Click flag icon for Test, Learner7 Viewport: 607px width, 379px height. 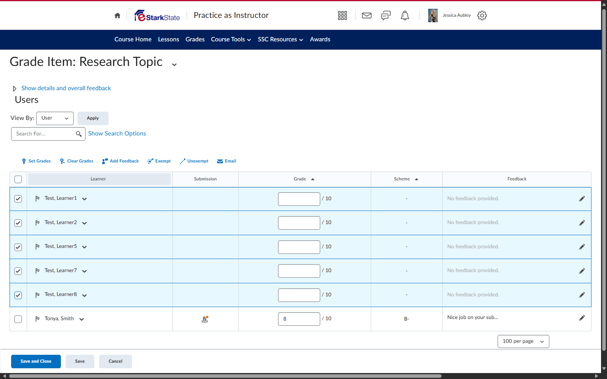37,271
